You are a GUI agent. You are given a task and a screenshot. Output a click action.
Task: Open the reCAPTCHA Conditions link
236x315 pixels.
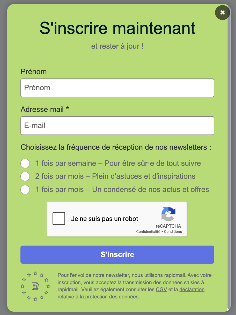pos(173,232)
